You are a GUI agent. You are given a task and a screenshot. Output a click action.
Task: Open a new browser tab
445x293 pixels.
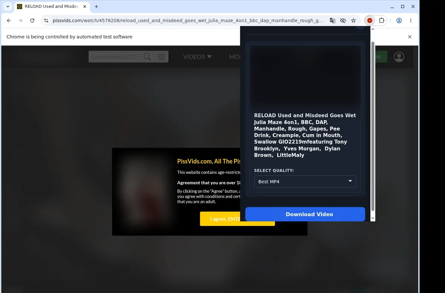pyautogui.click(x=96, y=6)
